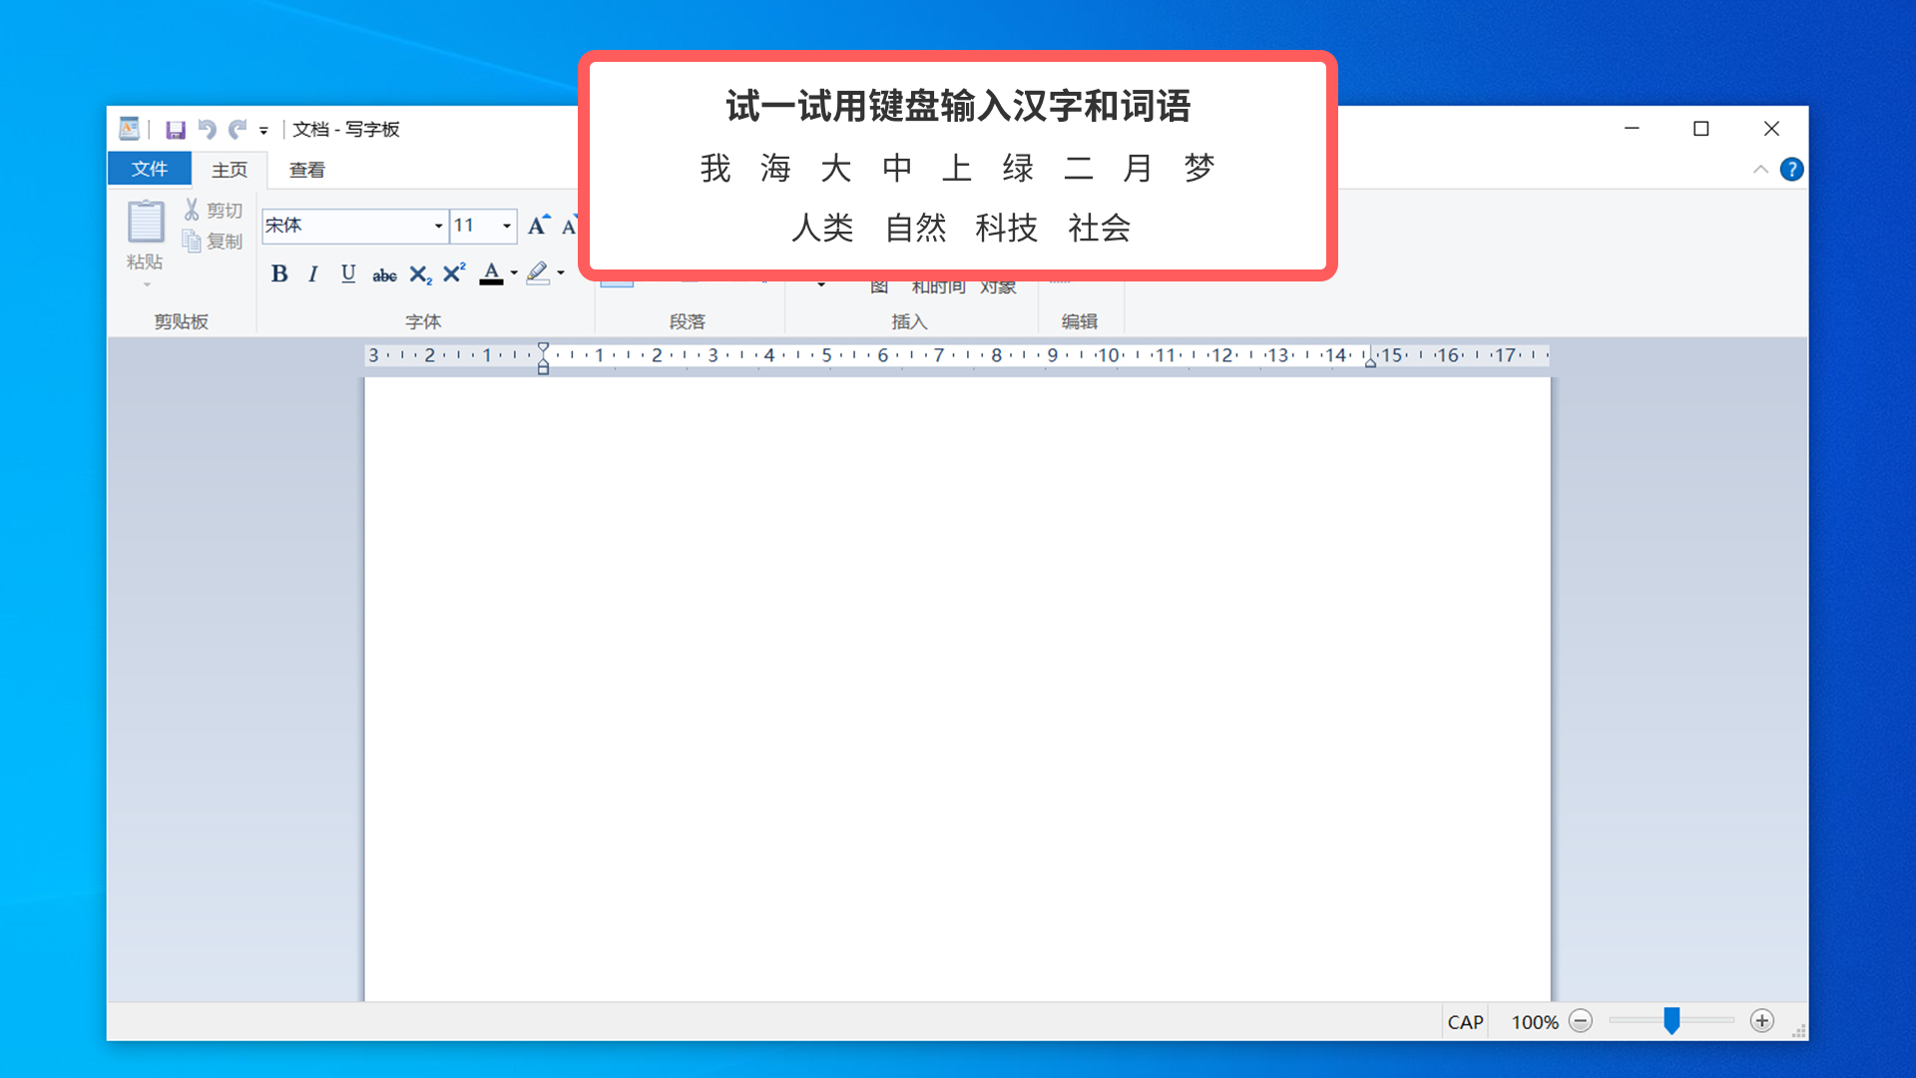Viewport: 1916px width, 1078px height.
Task: Click the zoom slider handle
Action: (1672, 1020)
